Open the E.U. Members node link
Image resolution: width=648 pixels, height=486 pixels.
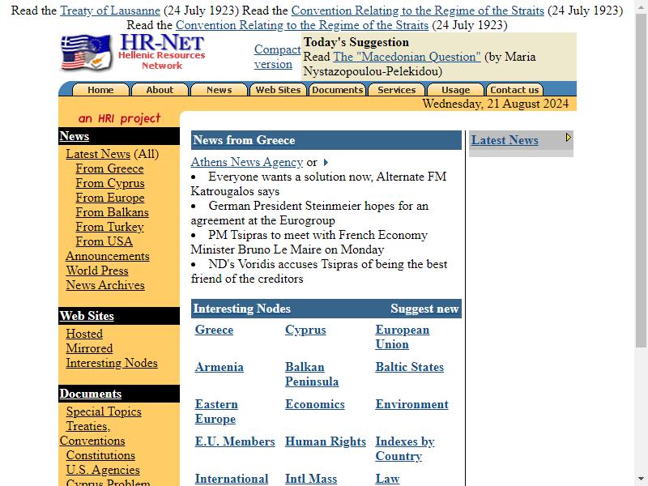pyautogui.click(x=235, y=441)
